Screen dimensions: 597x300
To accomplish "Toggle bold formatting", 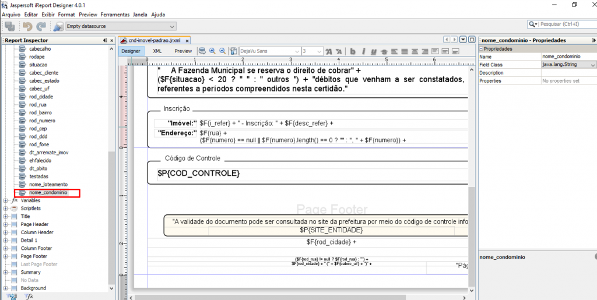I will pyautogui.click(x=353, y=51).
